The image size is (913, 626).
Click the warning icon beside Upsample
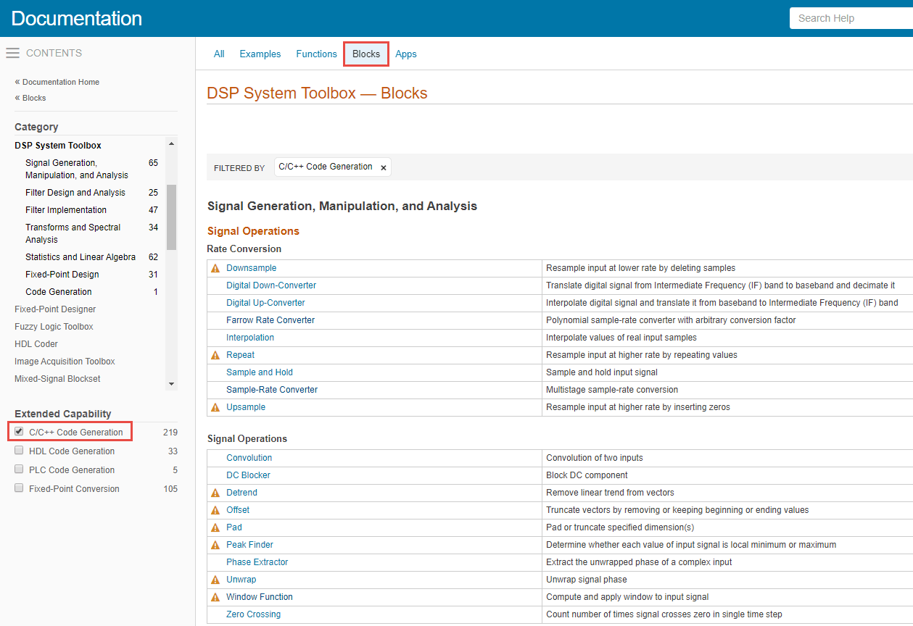215,406
